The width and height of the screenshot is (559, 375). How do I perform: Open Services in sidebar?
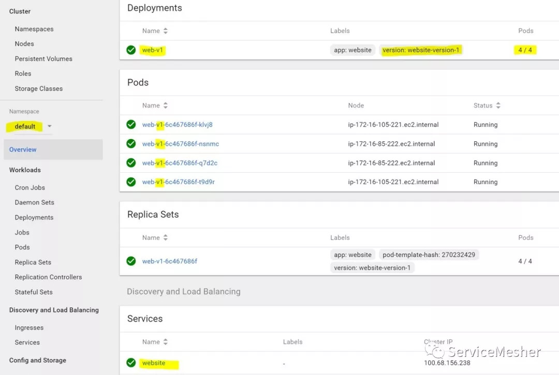click(27, 342)
